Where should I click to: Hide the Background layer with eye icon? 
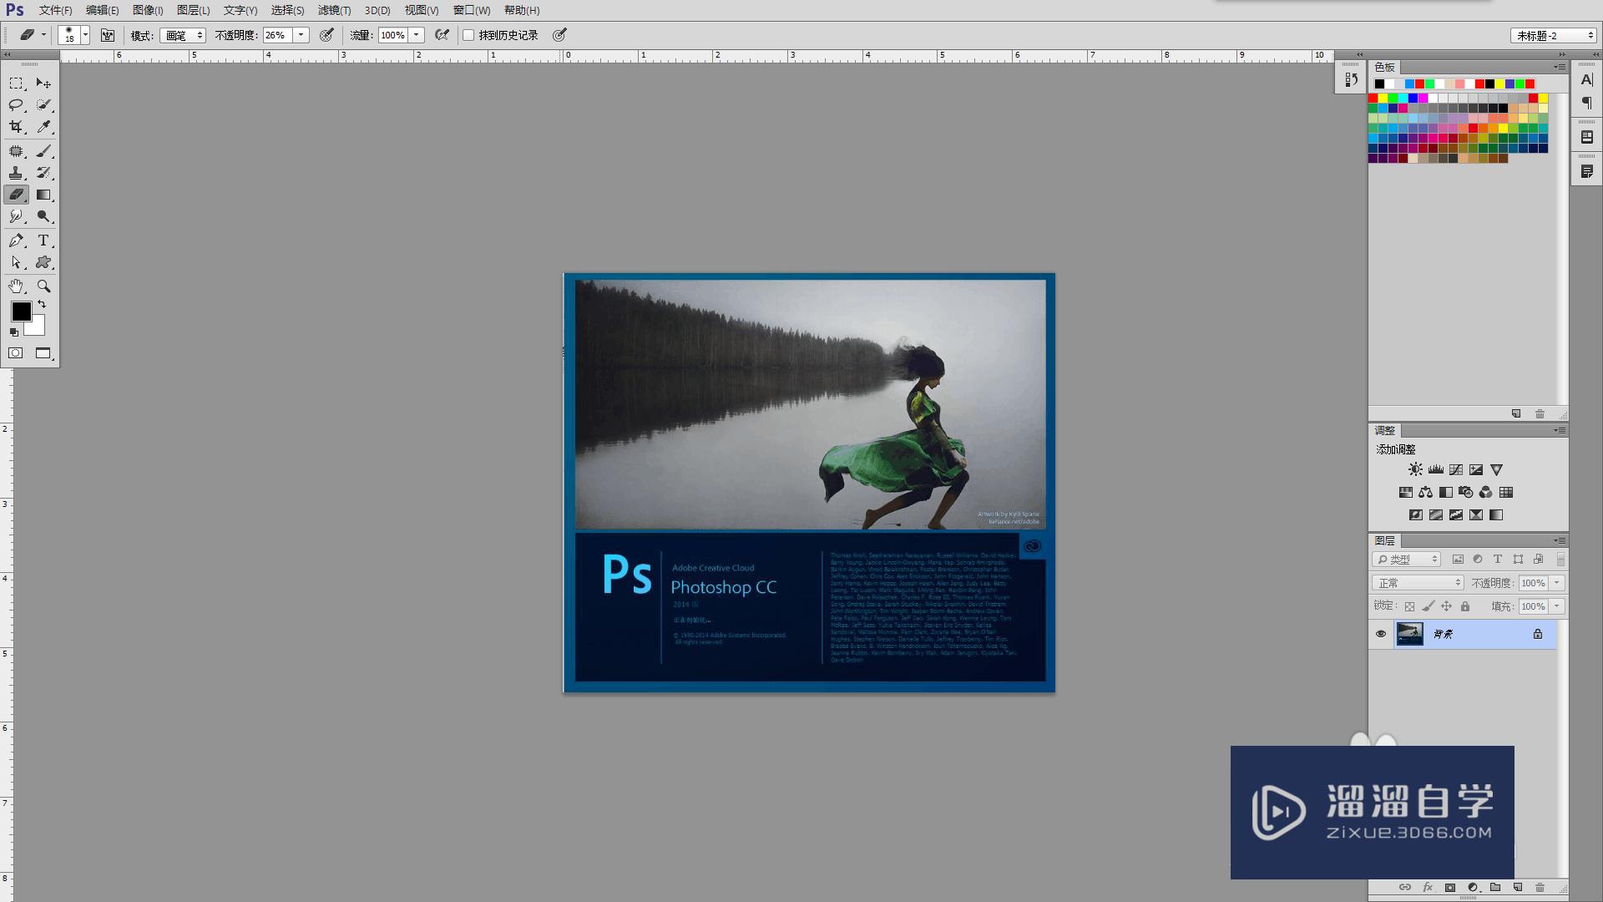1381,634
